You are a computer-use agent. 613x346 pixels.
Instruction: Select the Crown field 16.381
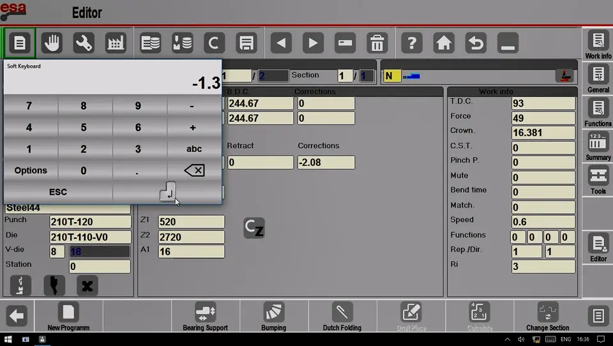tap(543, 133)
